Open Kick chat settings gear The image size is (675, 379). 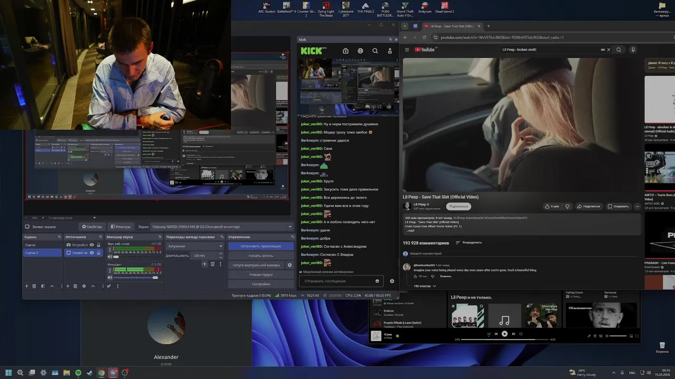click(x=392, y=281)
